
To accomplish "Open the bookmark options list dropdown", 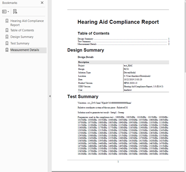I will click(x=6, y=12).
